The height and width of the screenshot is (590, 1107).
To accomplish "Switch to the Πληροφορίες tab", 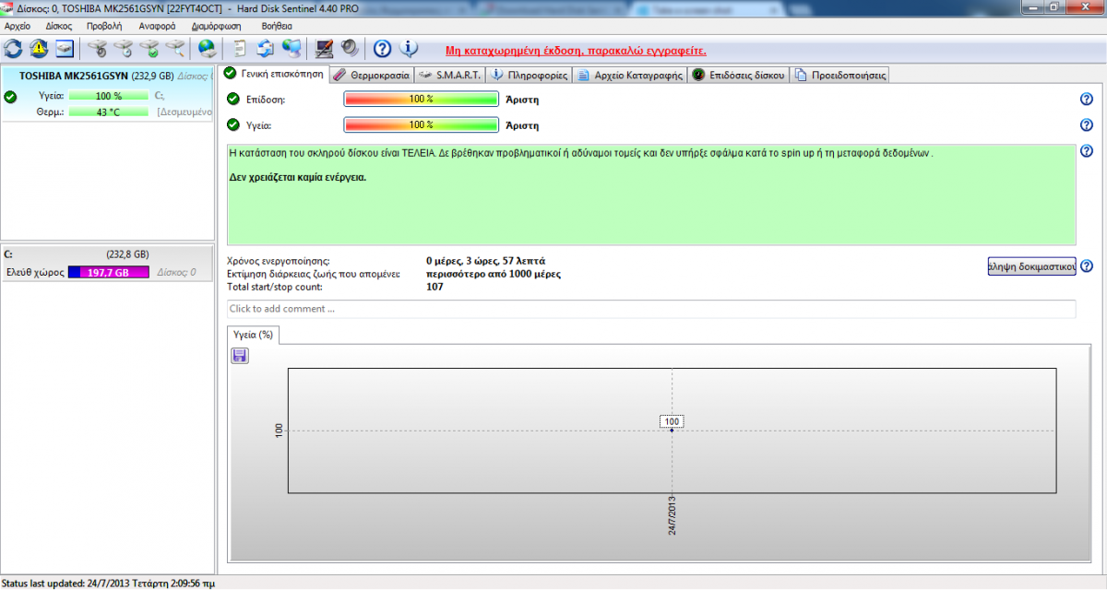I will (530, 76).
